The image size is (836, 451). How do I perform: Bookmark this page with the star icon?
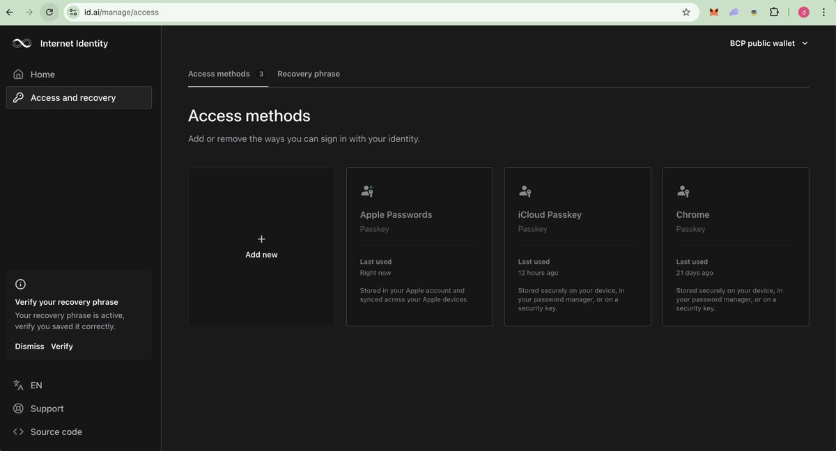click(x=686, y=12)
